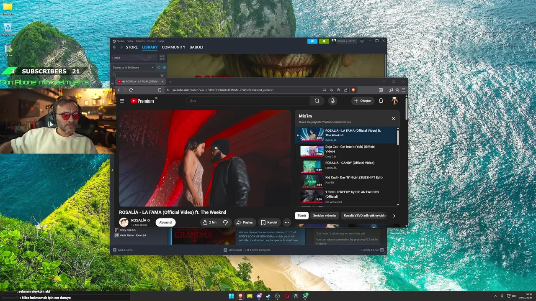Play ROSALÍA - CANDY from the mix list
Screen dimensions: 536x301
[347, 166]
